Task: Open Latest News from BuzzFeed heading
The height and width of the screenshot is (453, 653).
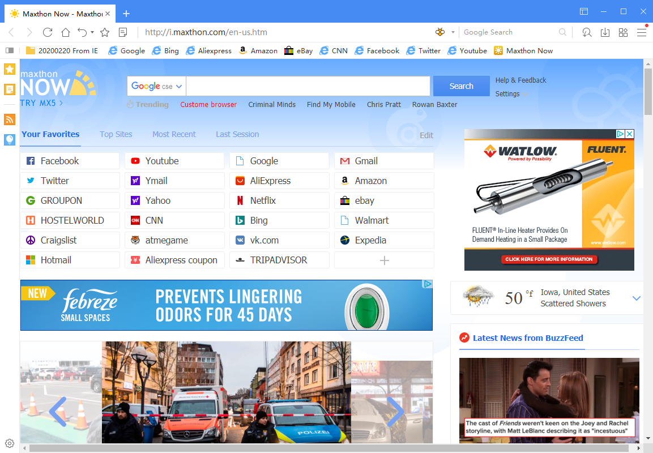Action: 528,338
